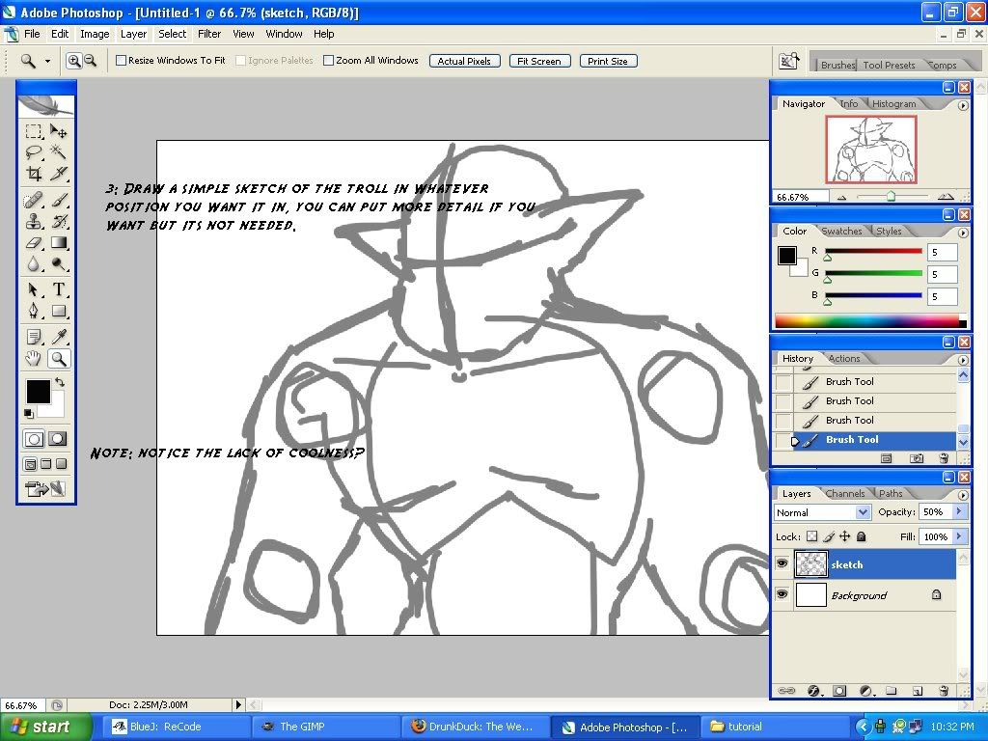Click the Actual Pixels button
The width and height of the screenshot is (988, 741).
pyautogui.click(x=464, y=61)
